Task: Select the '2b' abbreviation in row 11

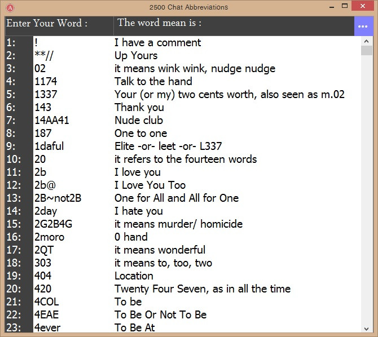Action: coord(40,172)
